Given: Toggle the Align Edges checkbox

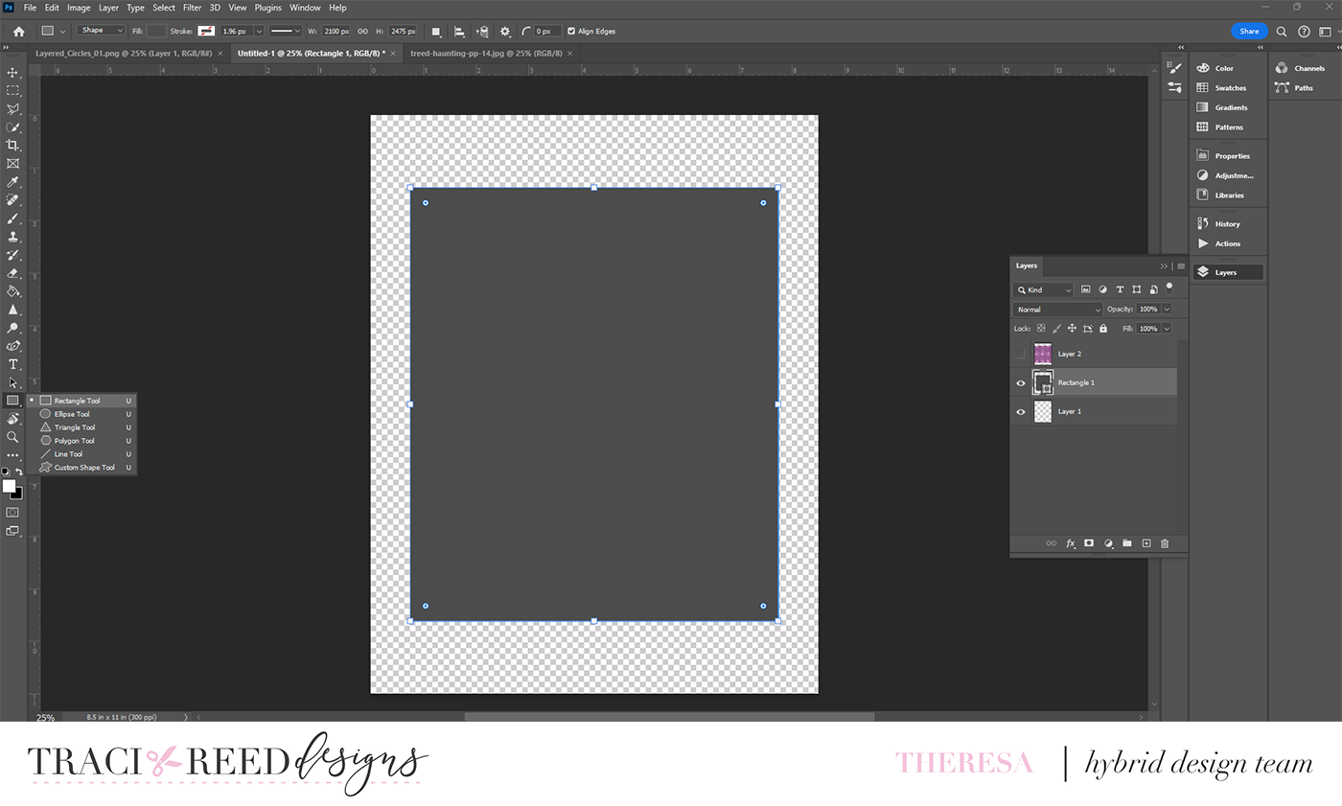Looking at the screenshot, I should click(x=572, y=31).
